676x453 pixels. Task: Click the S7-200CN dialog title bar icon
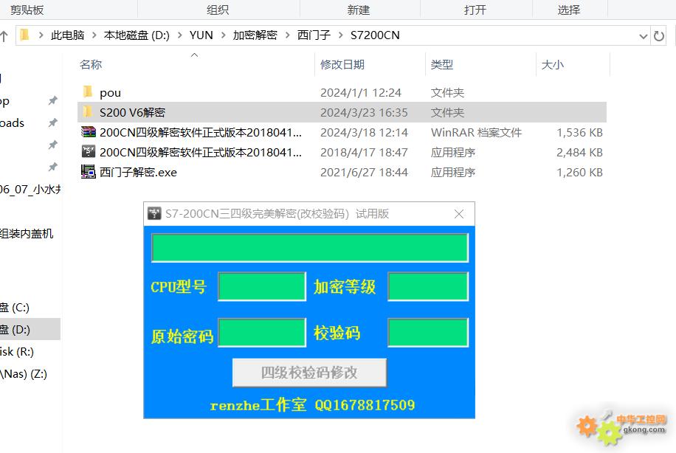(x=154, y=213)
